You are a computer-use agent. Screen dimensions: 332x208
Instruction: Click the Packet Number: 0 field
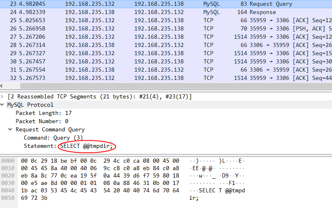(x=42, y=121)
